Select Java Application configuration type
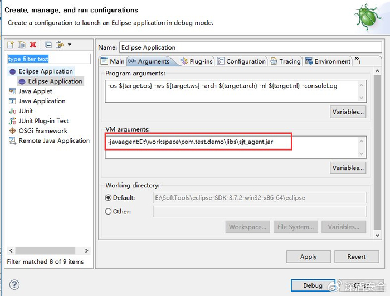Image resolution: width=390 pixels, height=296 pixels. pos(42,101)
